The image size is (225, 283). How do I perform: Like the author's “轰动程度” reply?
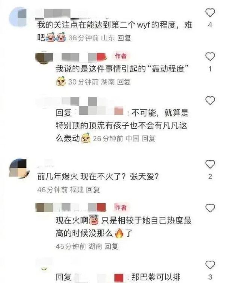210,57
